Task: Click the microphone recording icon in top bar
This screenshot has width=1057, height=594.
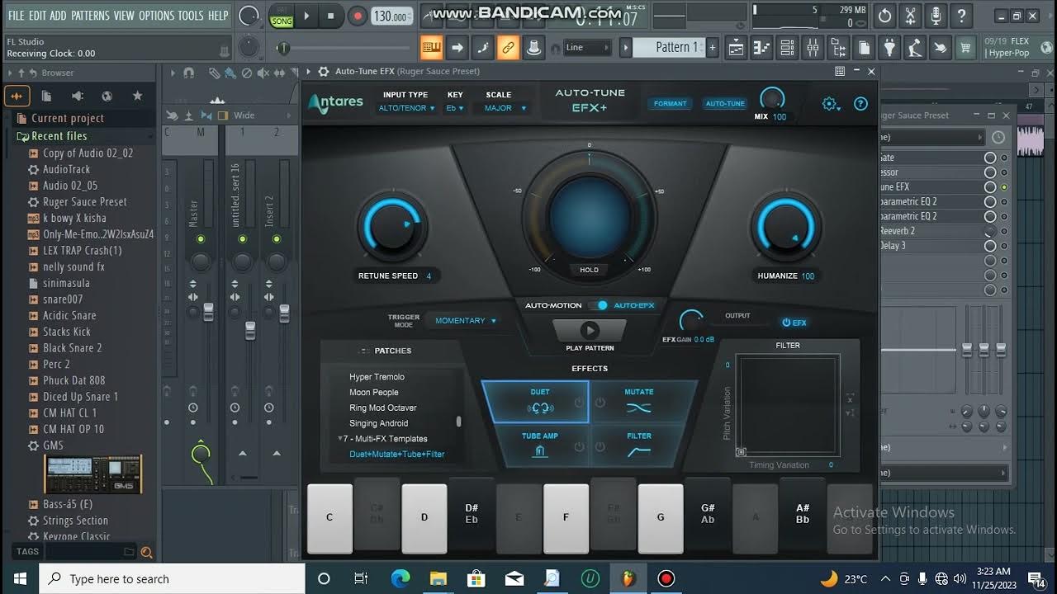Action: pos(936,16)
